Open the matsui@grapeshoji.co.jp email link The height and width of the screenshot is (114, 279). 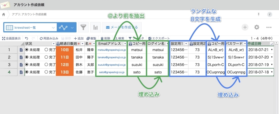112,50
